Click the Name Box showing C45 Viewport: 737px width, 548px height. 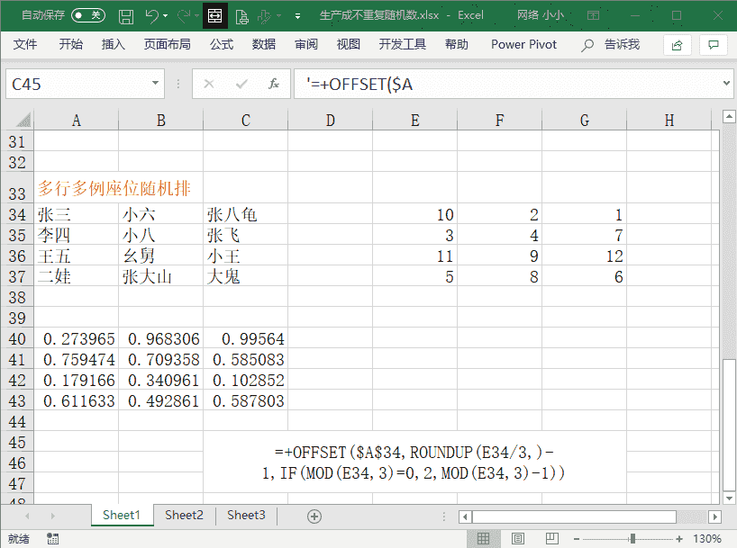pyautogui.click(x=77, y=84)
